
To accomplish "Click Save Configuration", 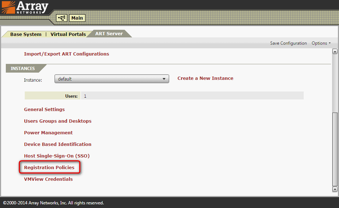I will click(288, 43).
